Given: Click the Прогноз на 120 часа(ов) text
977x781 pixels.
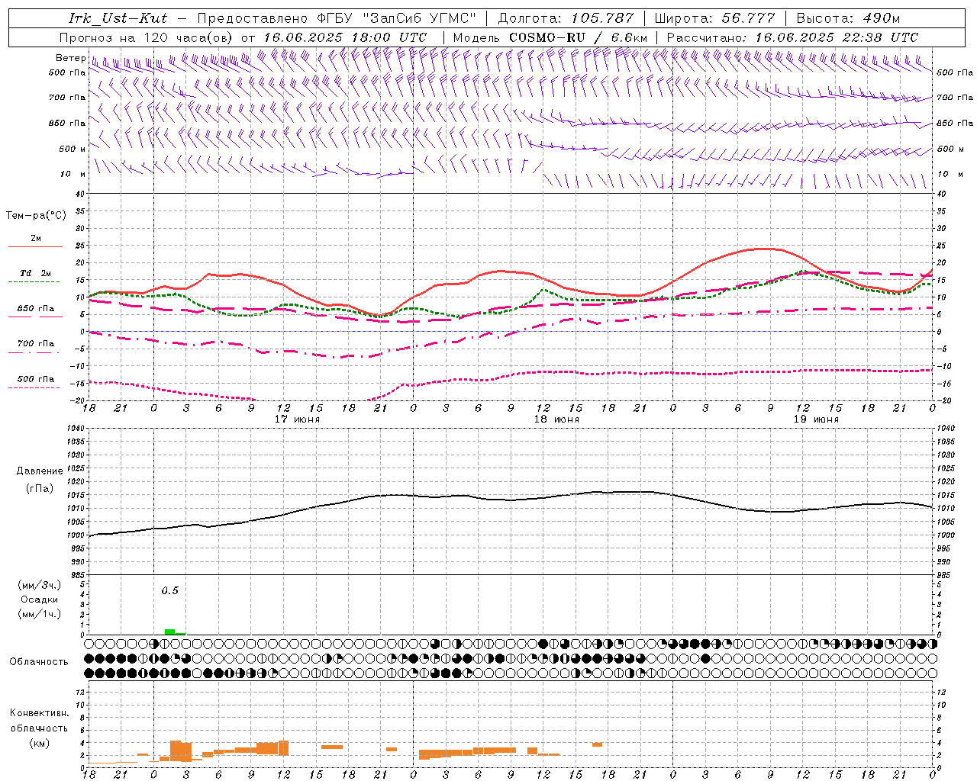Looking at the screenshot, I should pyautogui.click(x=147, y=37).
